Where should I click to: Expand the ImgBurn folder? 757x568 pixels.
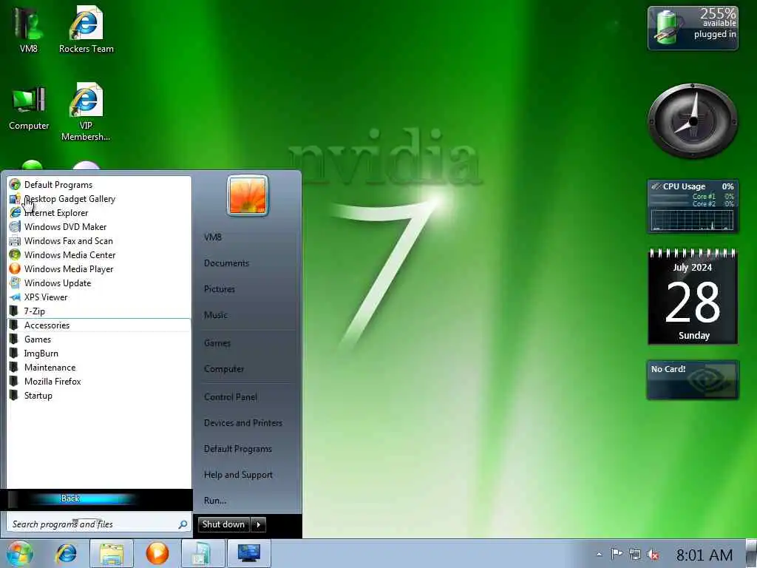point(99,353)
